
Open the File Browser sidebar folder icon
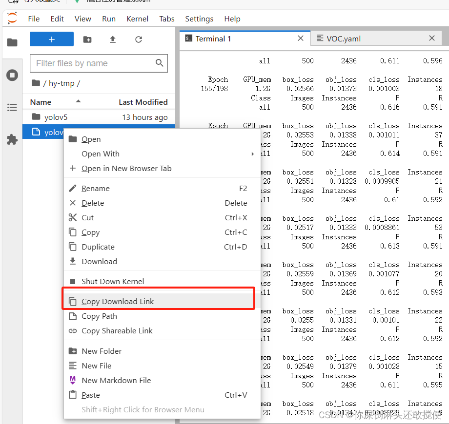[x=12, y=42]
